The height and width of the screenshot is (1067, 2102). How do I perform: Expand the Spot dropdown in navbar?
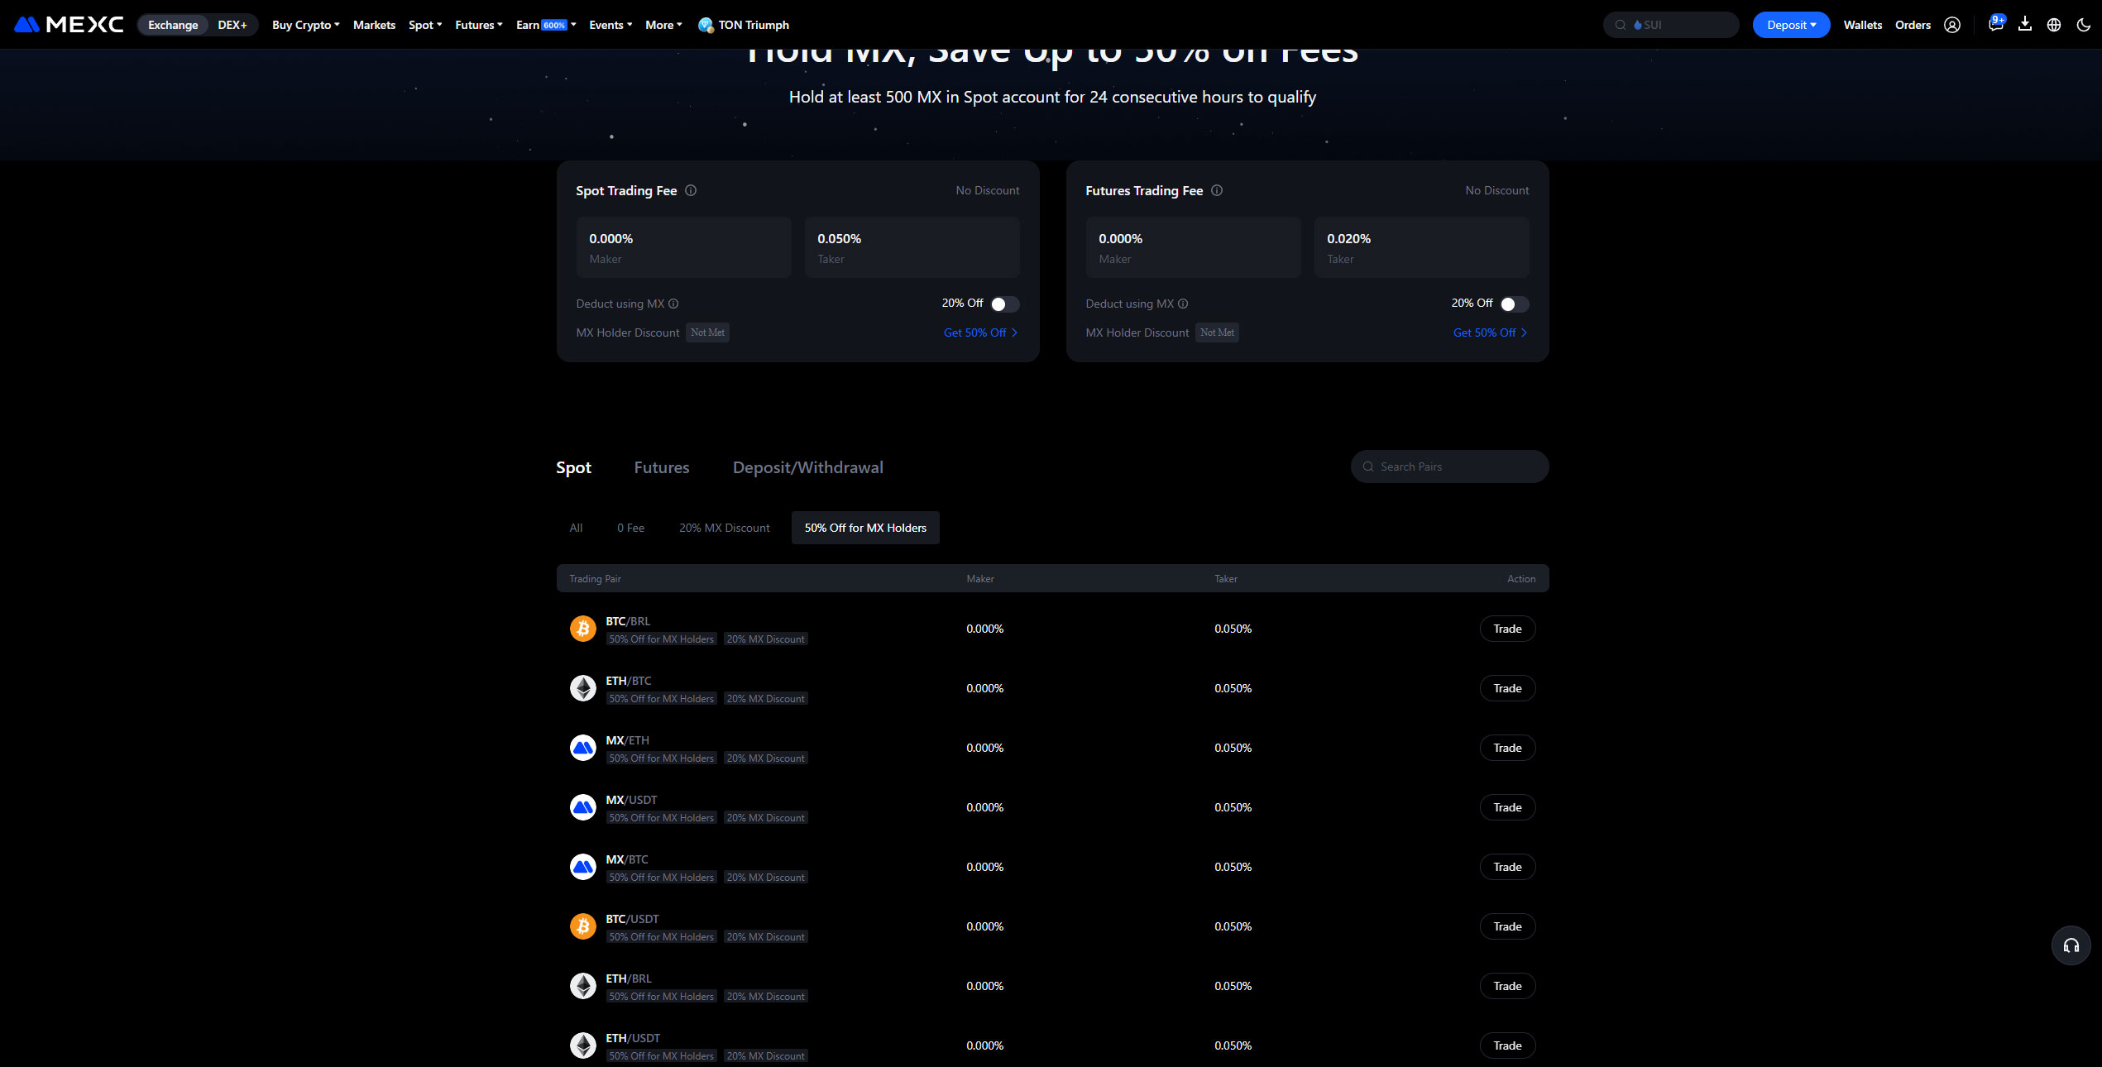click(425, 25)
